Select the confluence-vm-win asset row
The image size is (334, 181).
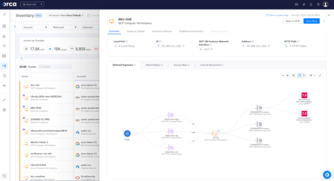59,155
